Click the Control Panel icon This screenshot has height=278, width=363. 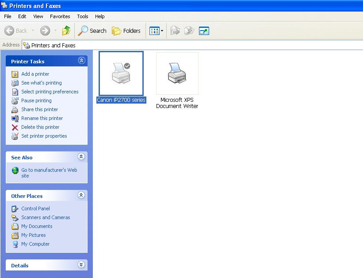15,208
